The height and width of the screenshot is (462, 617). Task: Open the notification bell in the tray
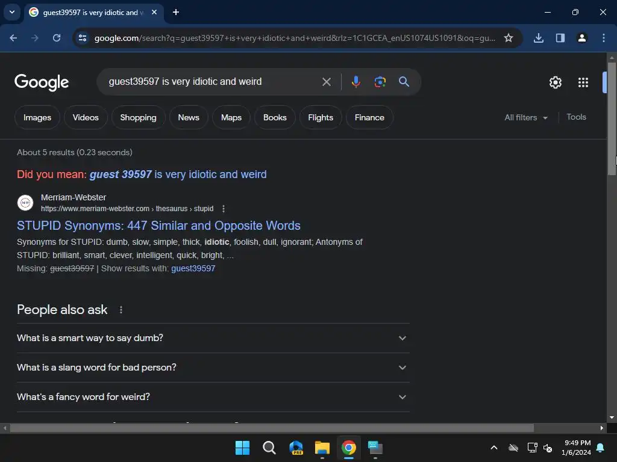pos(601,448)
